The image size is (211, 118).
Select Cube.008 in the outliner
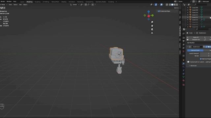pos(195,8)
